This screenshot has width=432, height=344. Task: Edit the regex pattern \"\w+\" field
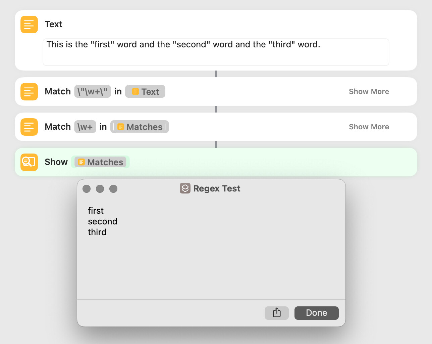pos(93,91)
